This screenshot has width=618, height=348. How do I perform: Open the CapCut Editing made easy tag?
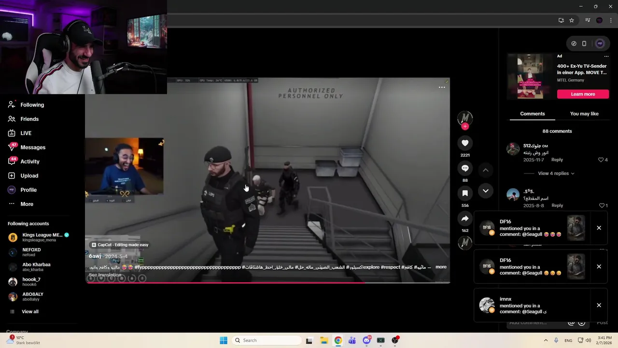120,245
